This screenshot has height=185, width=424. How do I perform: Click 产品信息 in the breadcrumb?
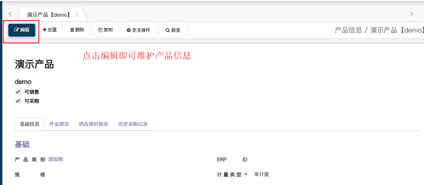pyautogui.click(x=348, y=30)
